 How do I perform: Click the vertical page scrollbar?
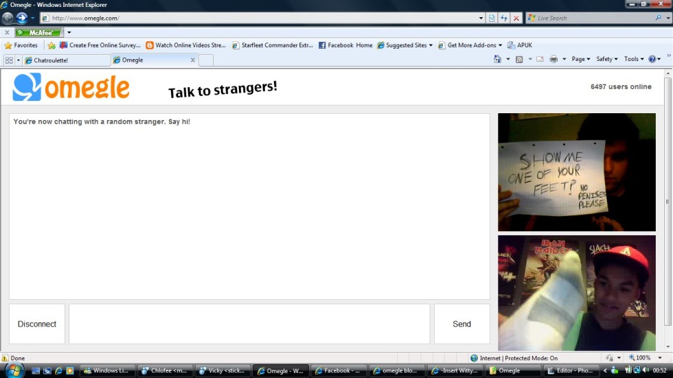tap(668, 202)
